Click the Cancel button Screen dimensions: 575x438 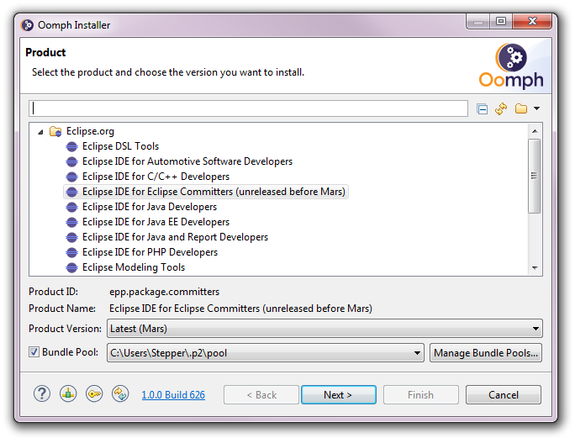coord(504,395)
